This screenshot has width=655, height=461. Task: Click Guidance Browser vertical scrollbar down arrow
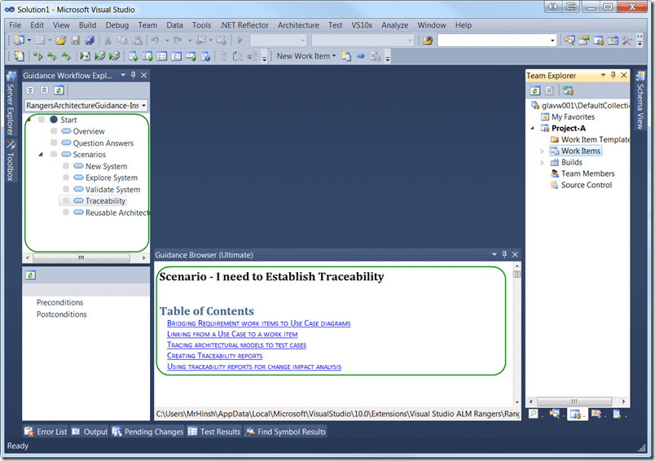tap(517, 402)
